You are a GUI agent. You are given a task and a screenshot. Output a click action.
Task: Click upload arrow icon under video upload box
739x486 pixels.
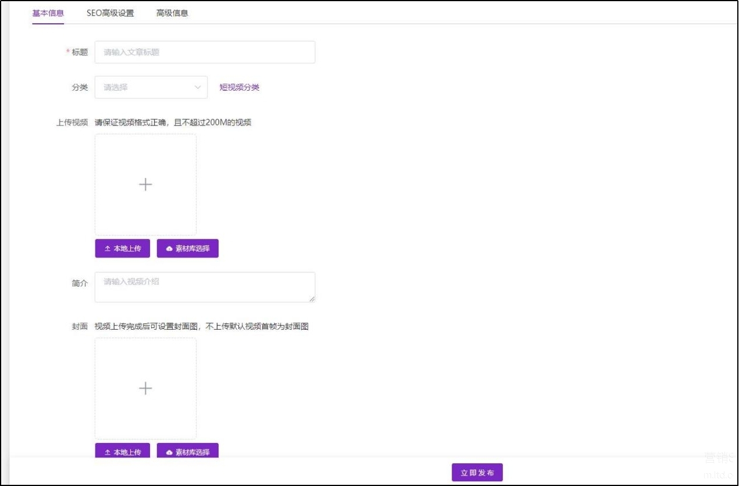(x=107, y=249)
